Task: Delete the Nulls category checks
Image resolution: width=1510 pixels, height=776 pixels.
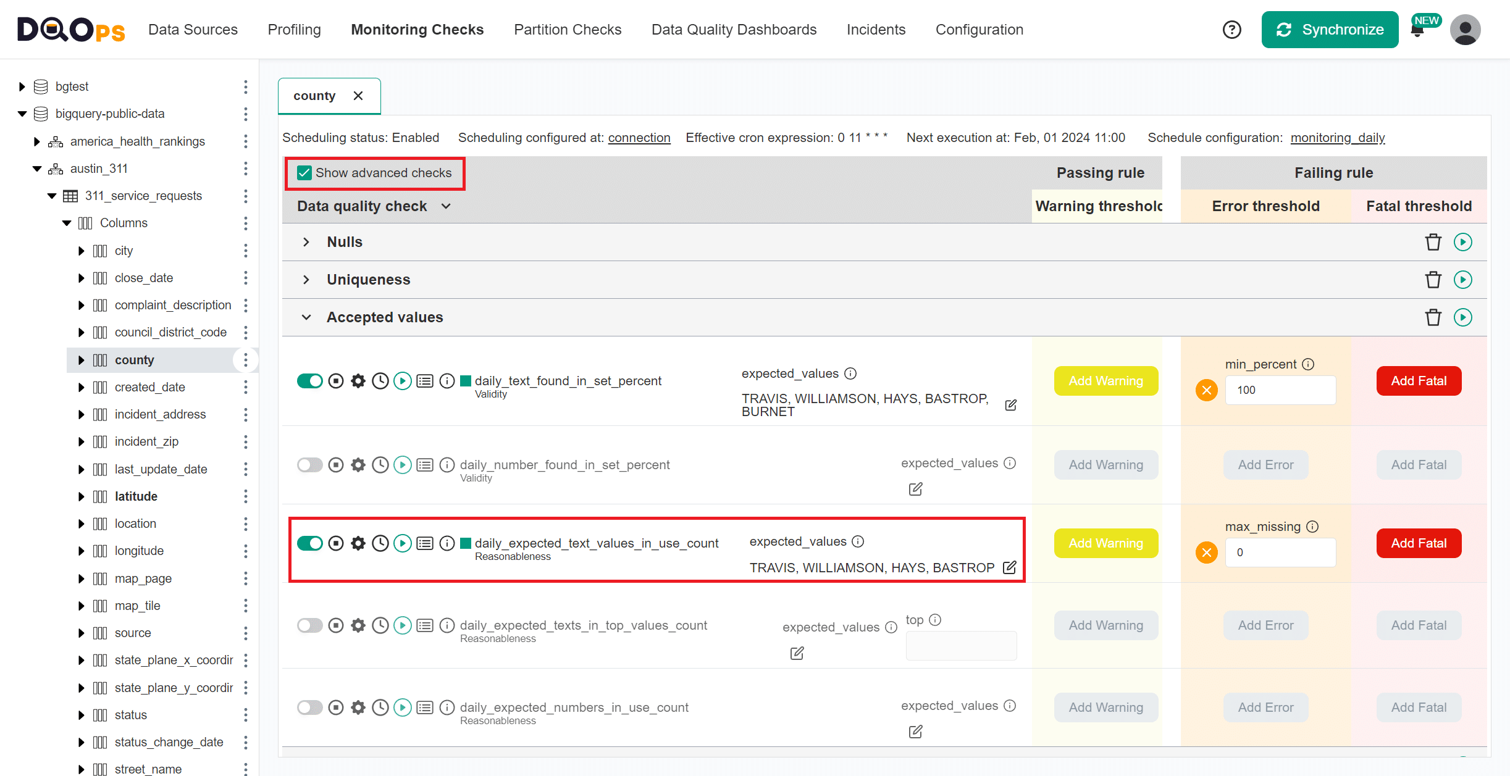Action: 1433,242
